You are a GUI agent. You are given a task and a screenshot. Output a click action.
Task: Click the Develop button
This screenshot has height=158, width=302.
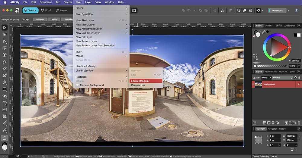pos(40,19)
